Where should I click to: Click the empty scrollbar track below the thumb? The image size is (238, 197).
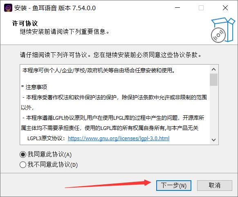tap(213, 111)
